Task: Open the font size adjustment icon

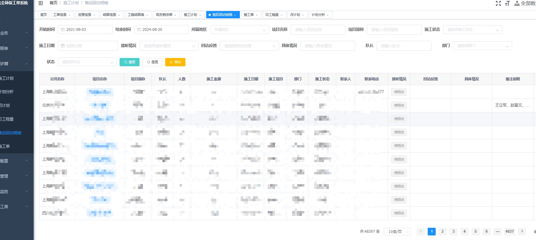Action: [x=508, y=3]
